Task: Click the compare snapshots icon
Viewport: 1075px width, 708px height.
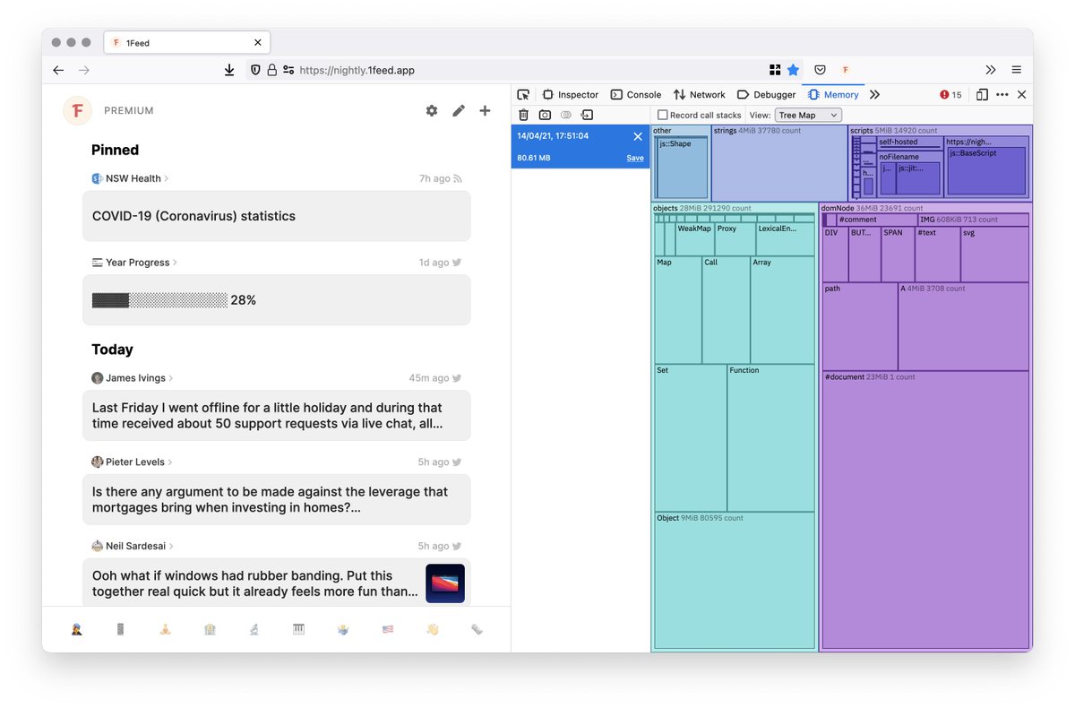Action: [566, 115]
